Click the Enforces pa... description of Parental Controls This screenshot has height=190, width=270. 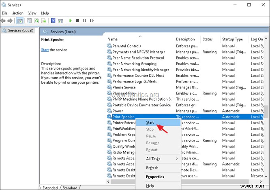pyautogui.click(x=187, y=46)
